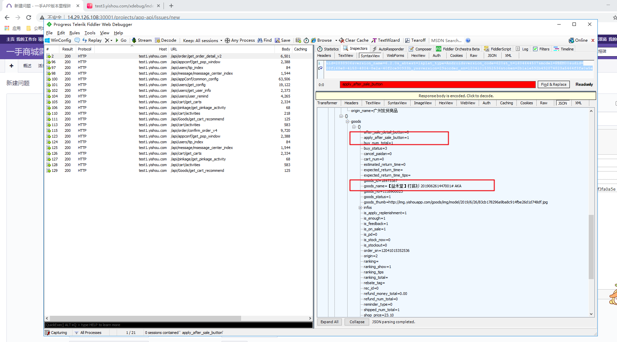Click the Remove sessions X icon
This screenshot has width=617, height=342.
(107, 40)
